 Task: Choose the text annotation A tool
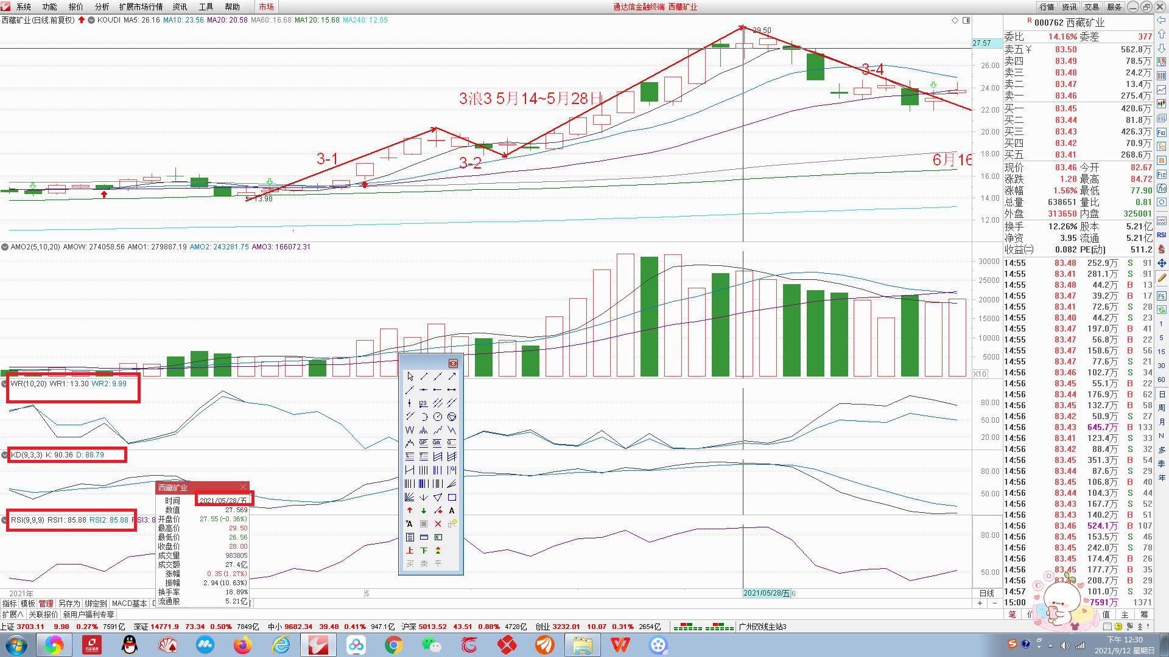tap(452, 510)
